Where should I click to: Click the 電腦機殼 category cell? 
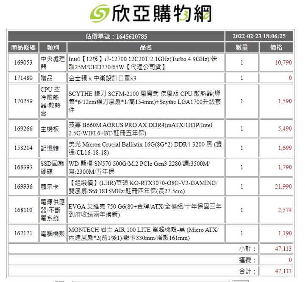click(x=53, y=234)
